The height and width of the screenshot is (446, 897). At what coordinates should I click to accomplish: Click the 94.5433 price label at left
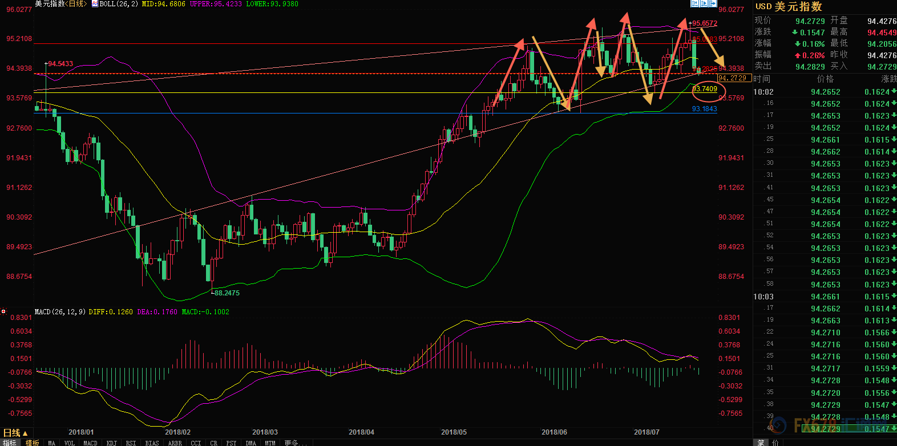click(60, 64)
